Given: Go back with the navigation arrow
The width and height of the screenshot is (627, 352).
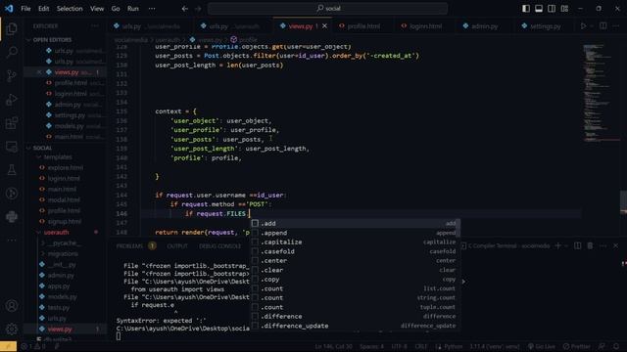Looking at the screenshot, I should 185,9.
